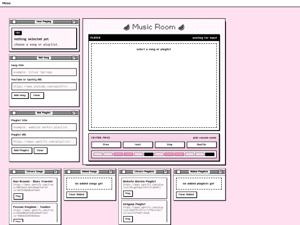Viewport: 300px width, 225px height.
Task: Clear the Add Song form
Action: pyautogui.click(x=37, y=96)
